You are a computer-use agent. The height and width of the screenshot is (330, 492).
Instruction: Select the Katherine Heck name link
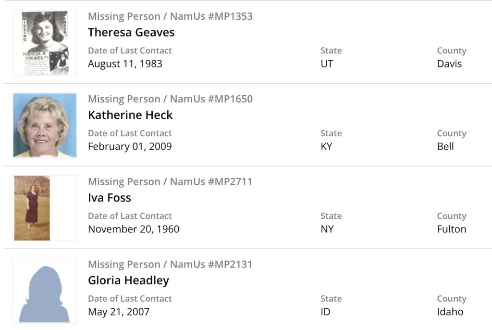click(x=130, y=115)
